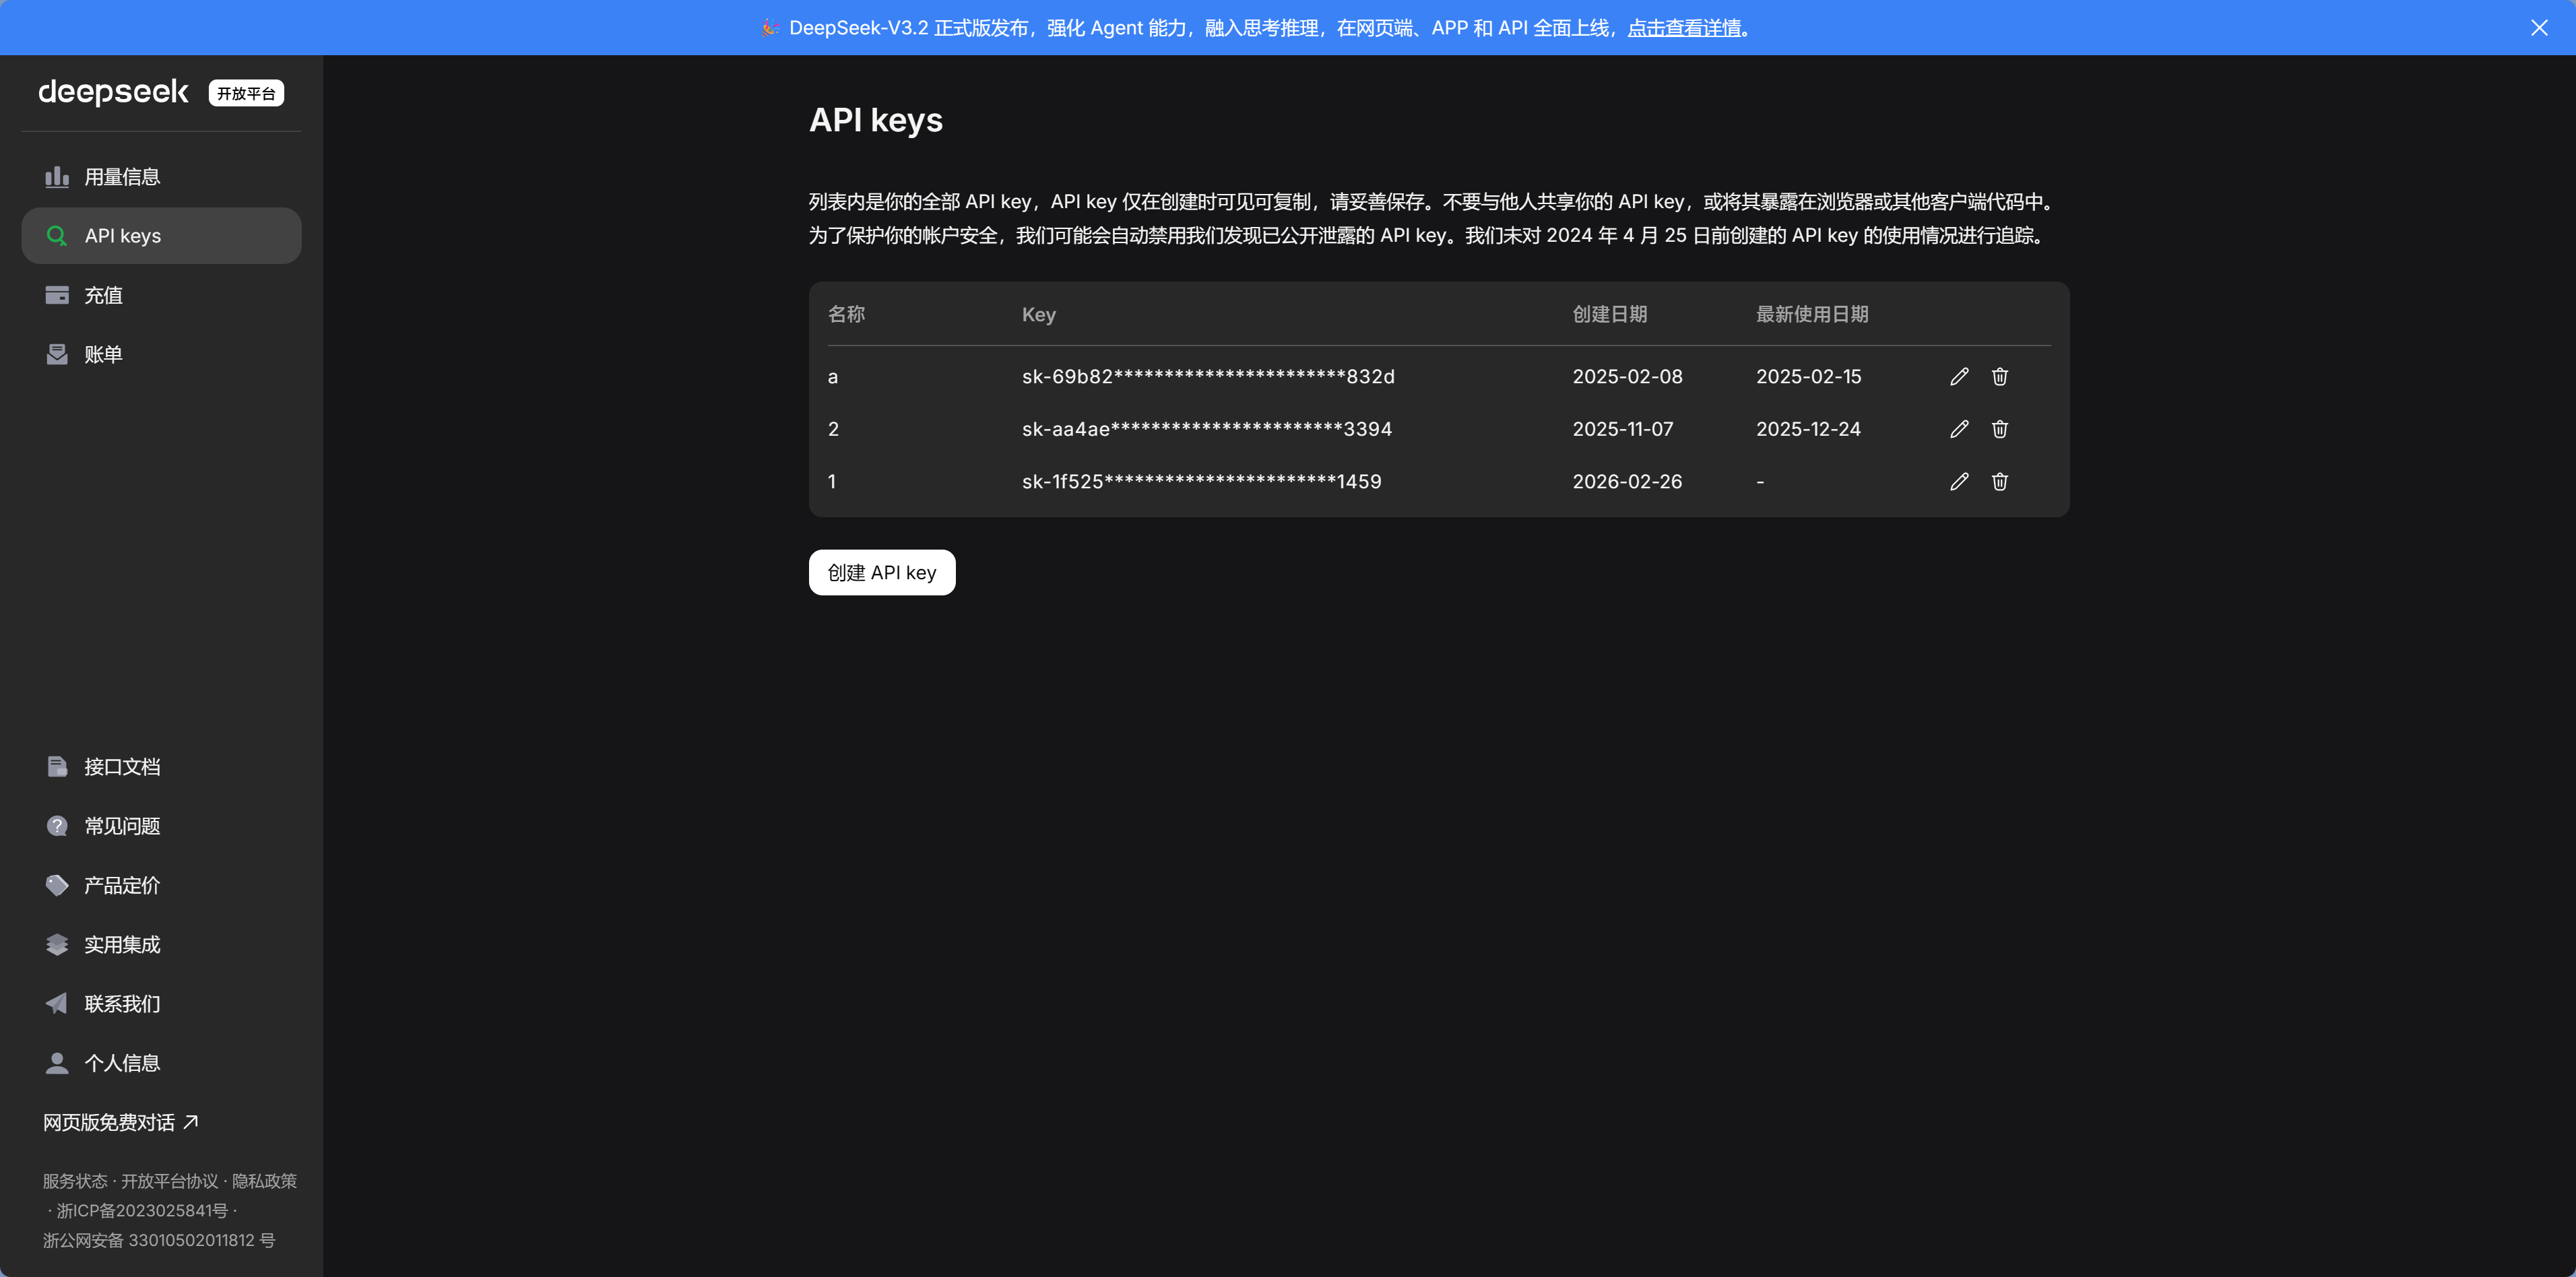2576x1277 pixels.
Task: Click the 点击查看详情 banner link
Action: (1684, 28)
